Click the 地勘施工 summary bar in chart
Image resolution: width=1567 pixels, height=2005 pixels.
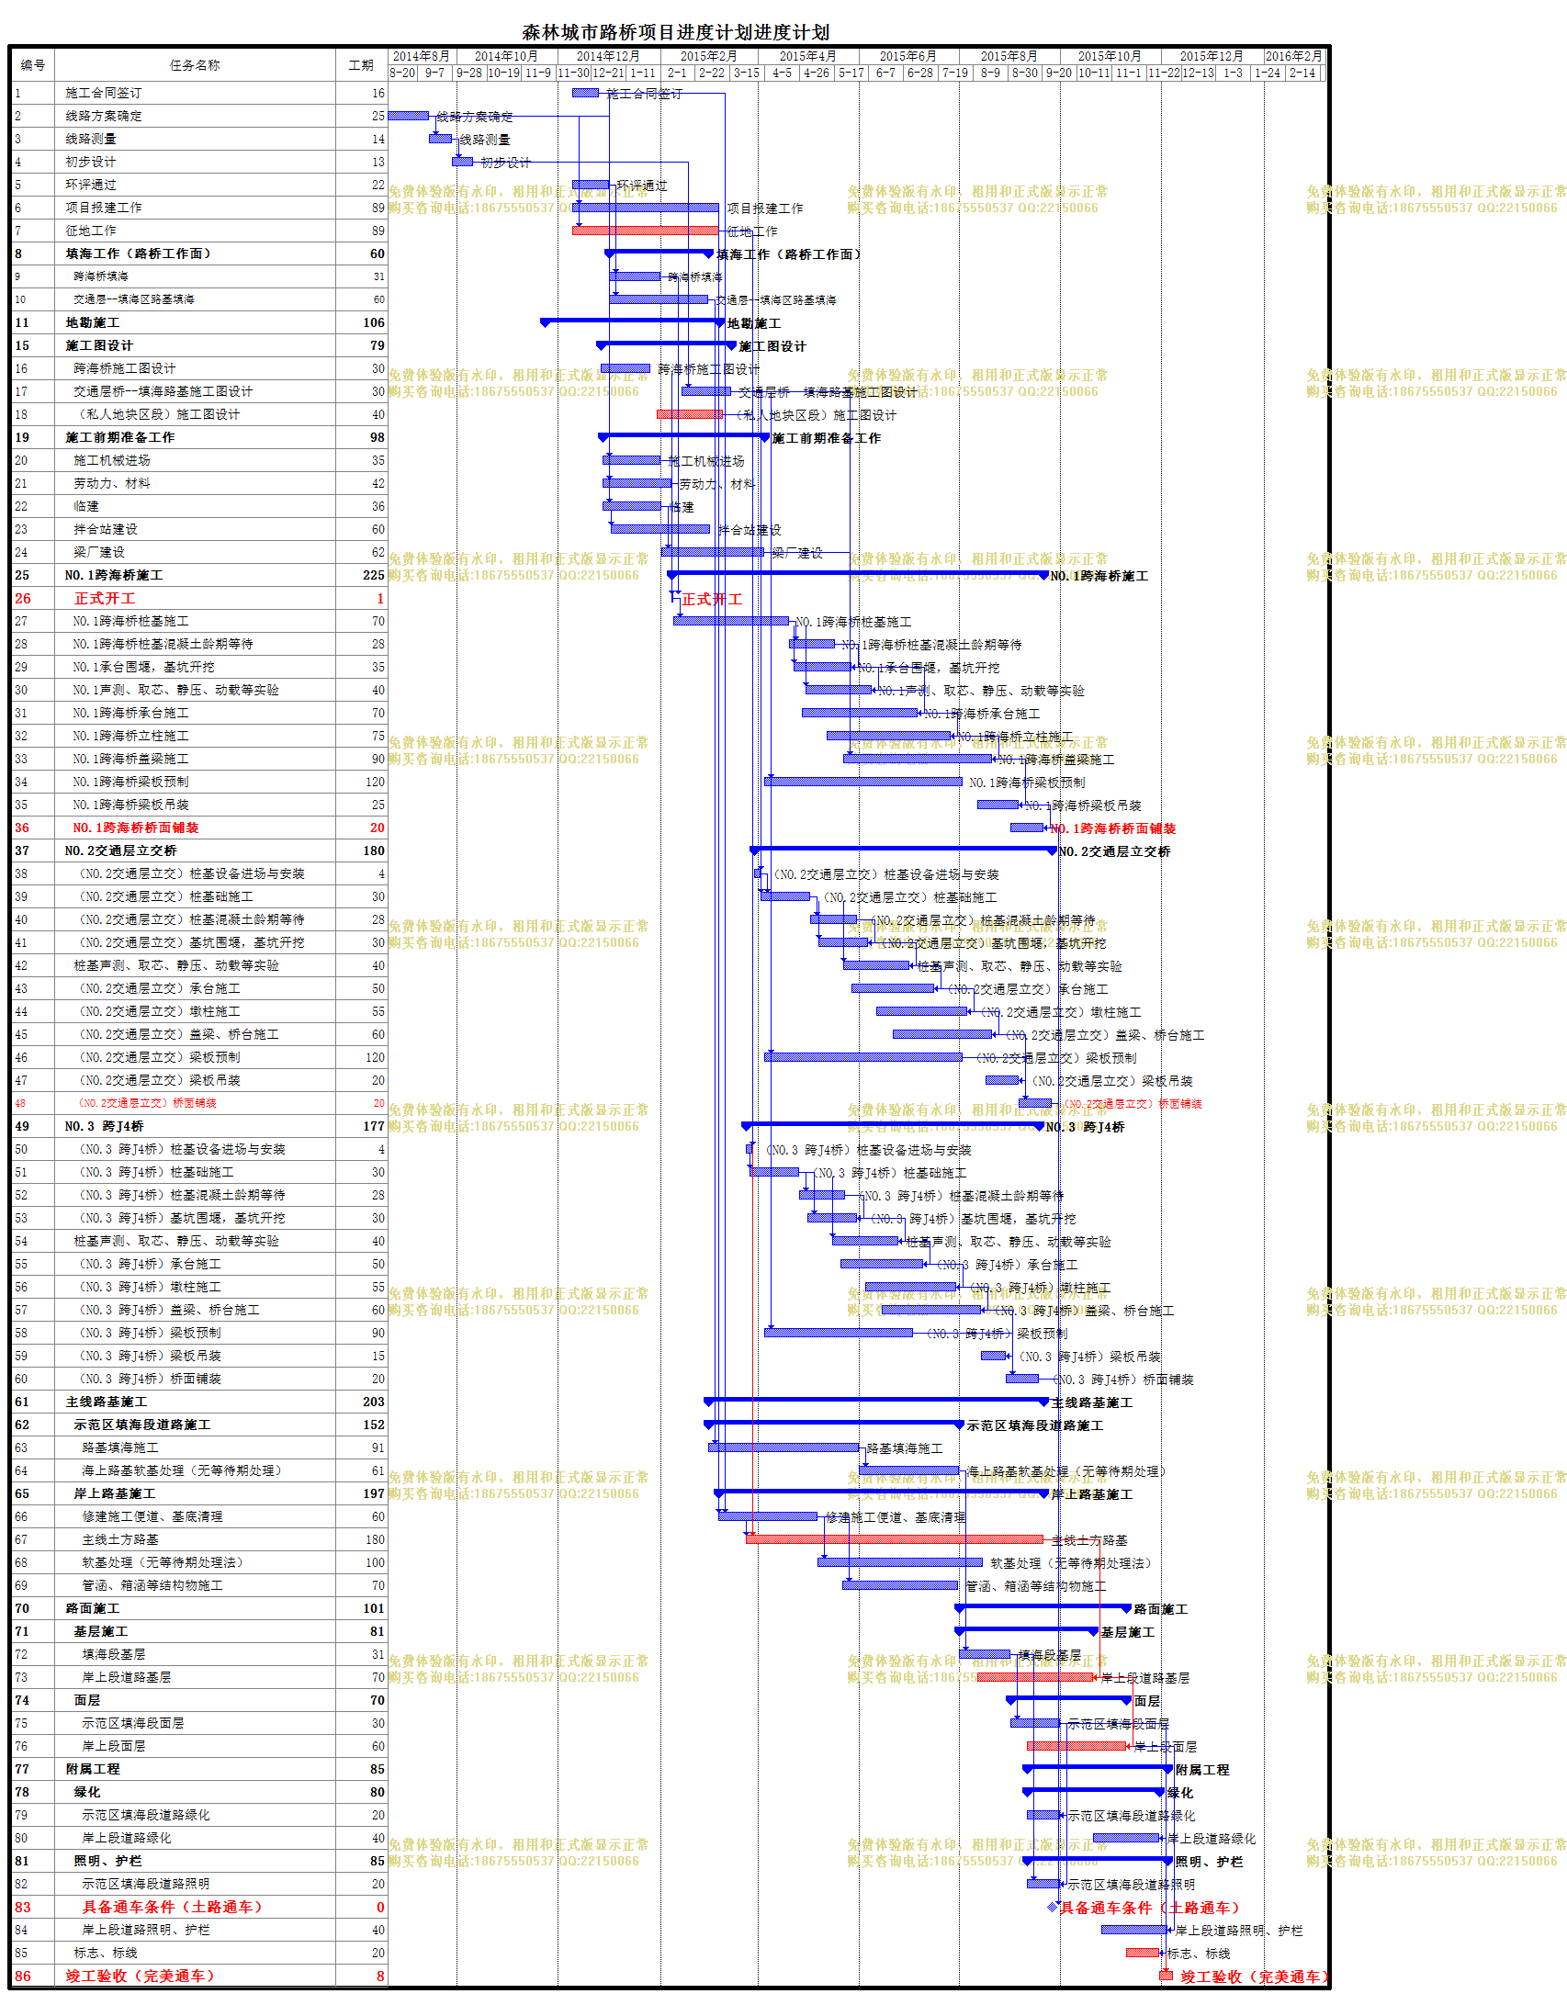pos(633,321)
